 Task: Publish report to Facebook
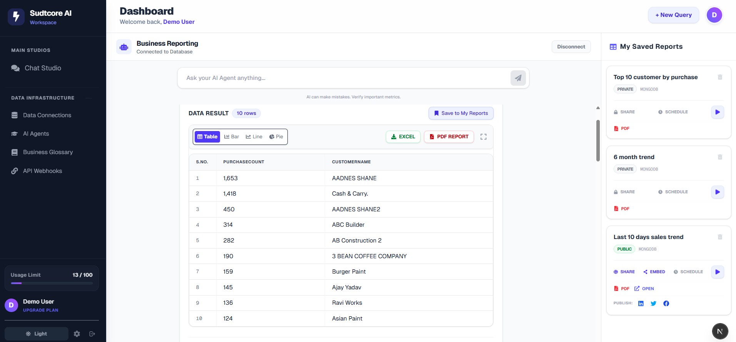click(x=666, y=304)
